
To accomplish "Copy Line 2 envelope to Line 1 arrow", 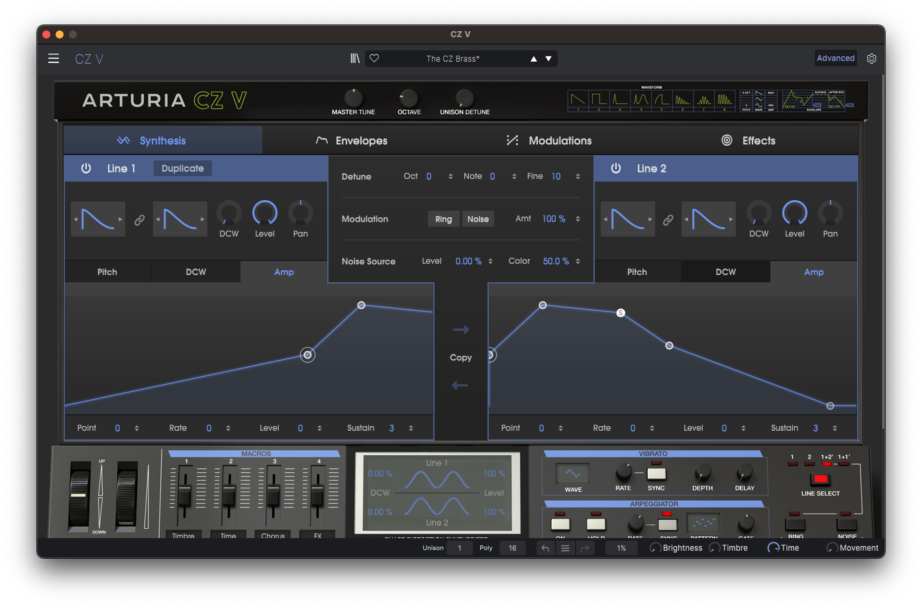I will point(461,385).
